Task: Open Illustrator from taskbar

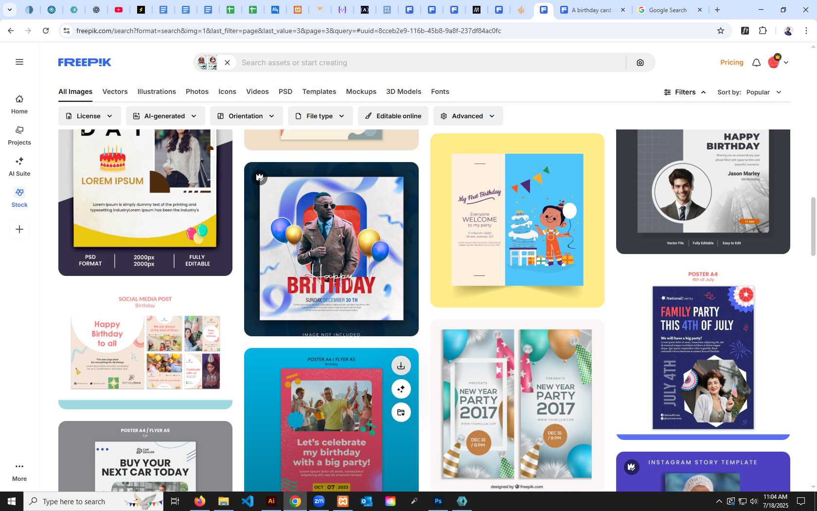Action: pos(271,501)
